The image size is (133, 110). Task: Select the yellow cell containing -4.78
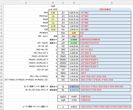pyautogui.click(x=53, y=26)
